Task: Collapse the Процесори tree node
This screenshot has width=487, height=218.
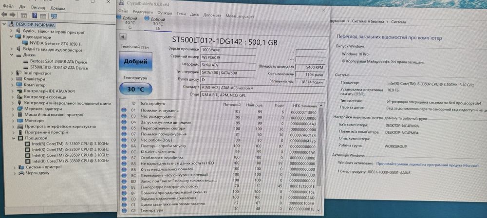Action: click(x=13, y=138)
